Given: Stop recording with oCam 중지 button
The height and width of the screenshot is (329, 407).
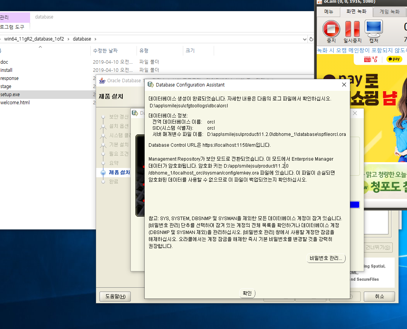Looking at the screenshot, I should 331,31.
